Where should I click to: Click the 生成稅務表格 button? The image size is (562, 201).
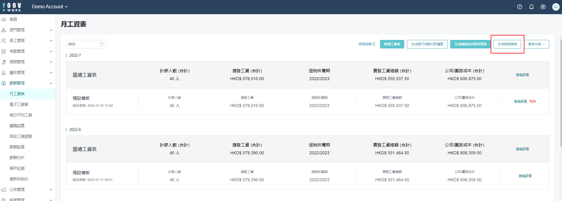(507, 44)
